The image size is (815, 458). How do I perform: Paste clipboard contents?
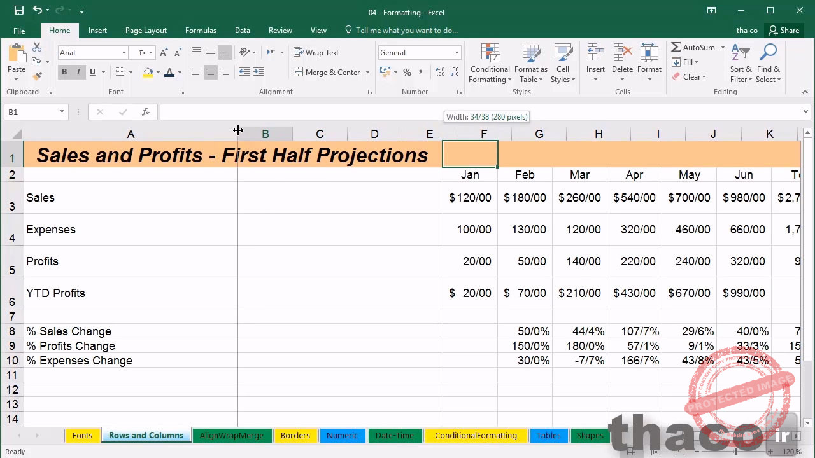pos(17,61)
